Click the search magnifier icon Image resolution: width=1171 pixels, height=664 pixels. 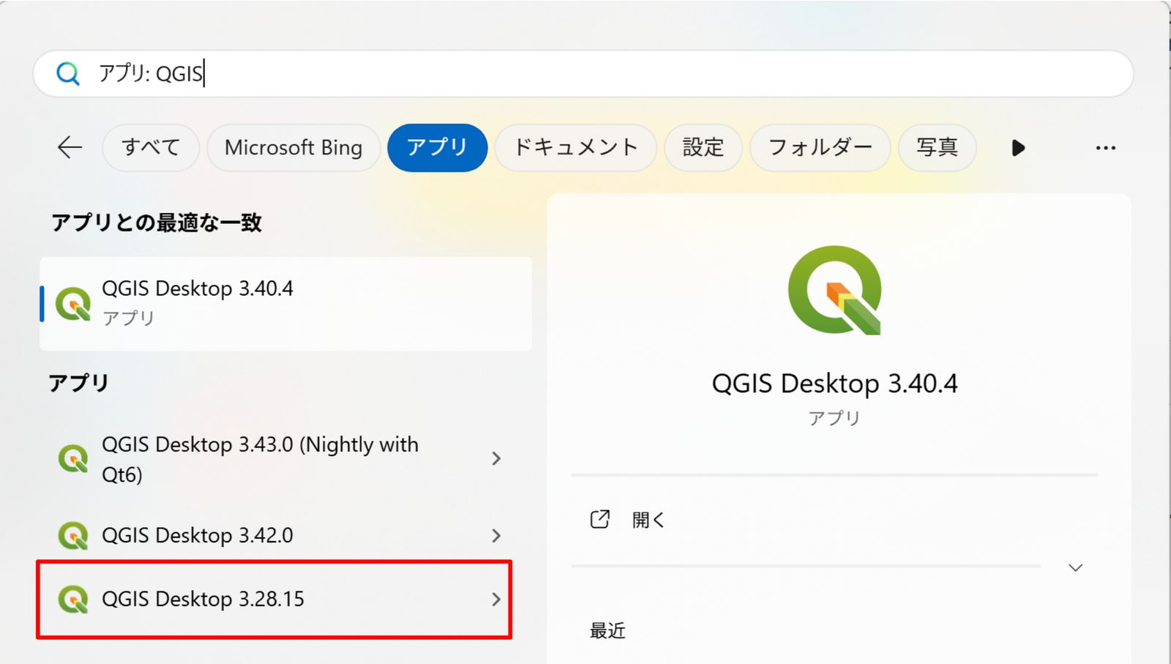(x=68, y=73)
